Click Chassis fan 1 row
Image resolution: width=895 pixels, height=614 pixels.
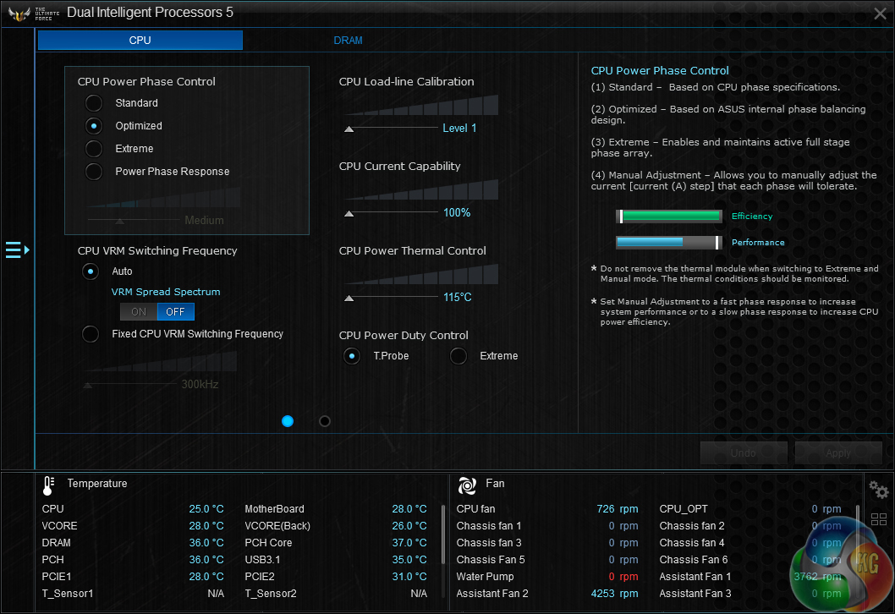(x=546, y=525)
